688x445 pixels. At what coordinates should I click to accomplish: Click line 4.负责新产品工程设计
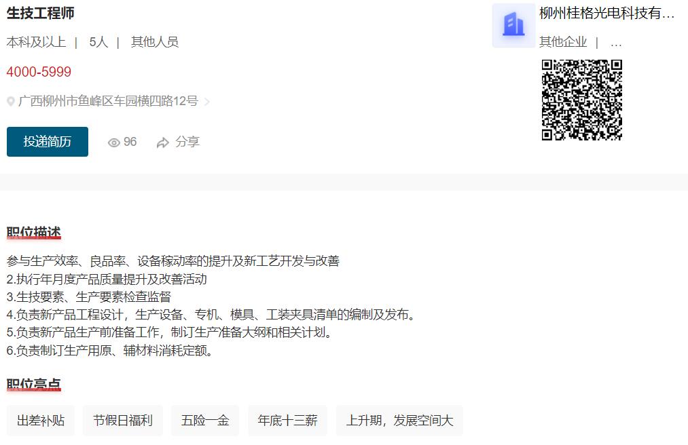pyautogui.click(x=211, y=315)
